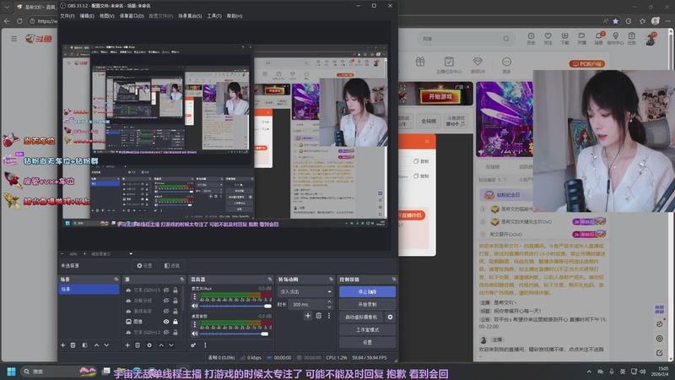The width and height of the screenshot is (675, 380).
Task: Move scene up in Scenes panel
Action: coord(96,345)
